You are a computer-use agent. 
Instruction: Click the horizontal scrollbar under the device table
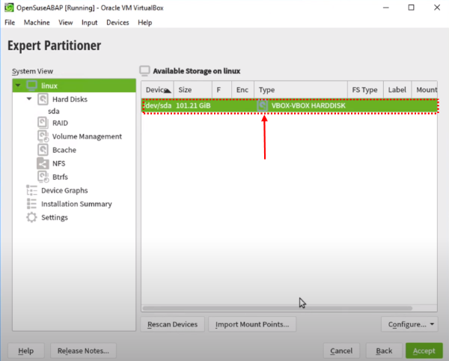[277, 309]
